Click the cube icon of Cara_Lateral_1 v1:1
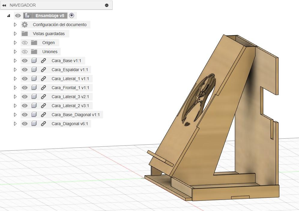The width and height of the screenshot is (299, 211). pos(34,79)
